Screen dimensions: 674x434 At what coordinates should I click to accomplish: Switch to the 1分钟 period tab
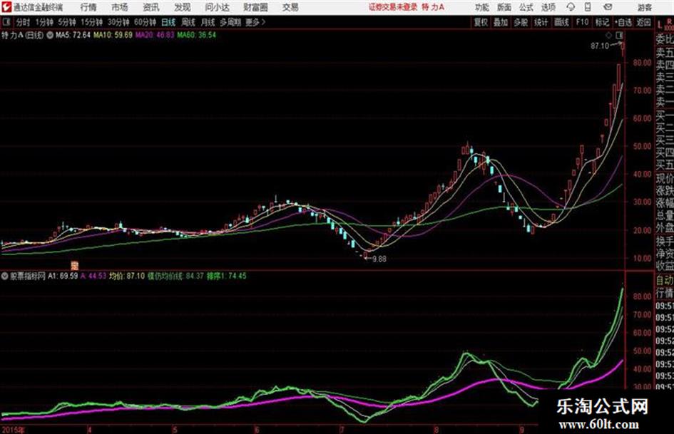click(44, 22)
